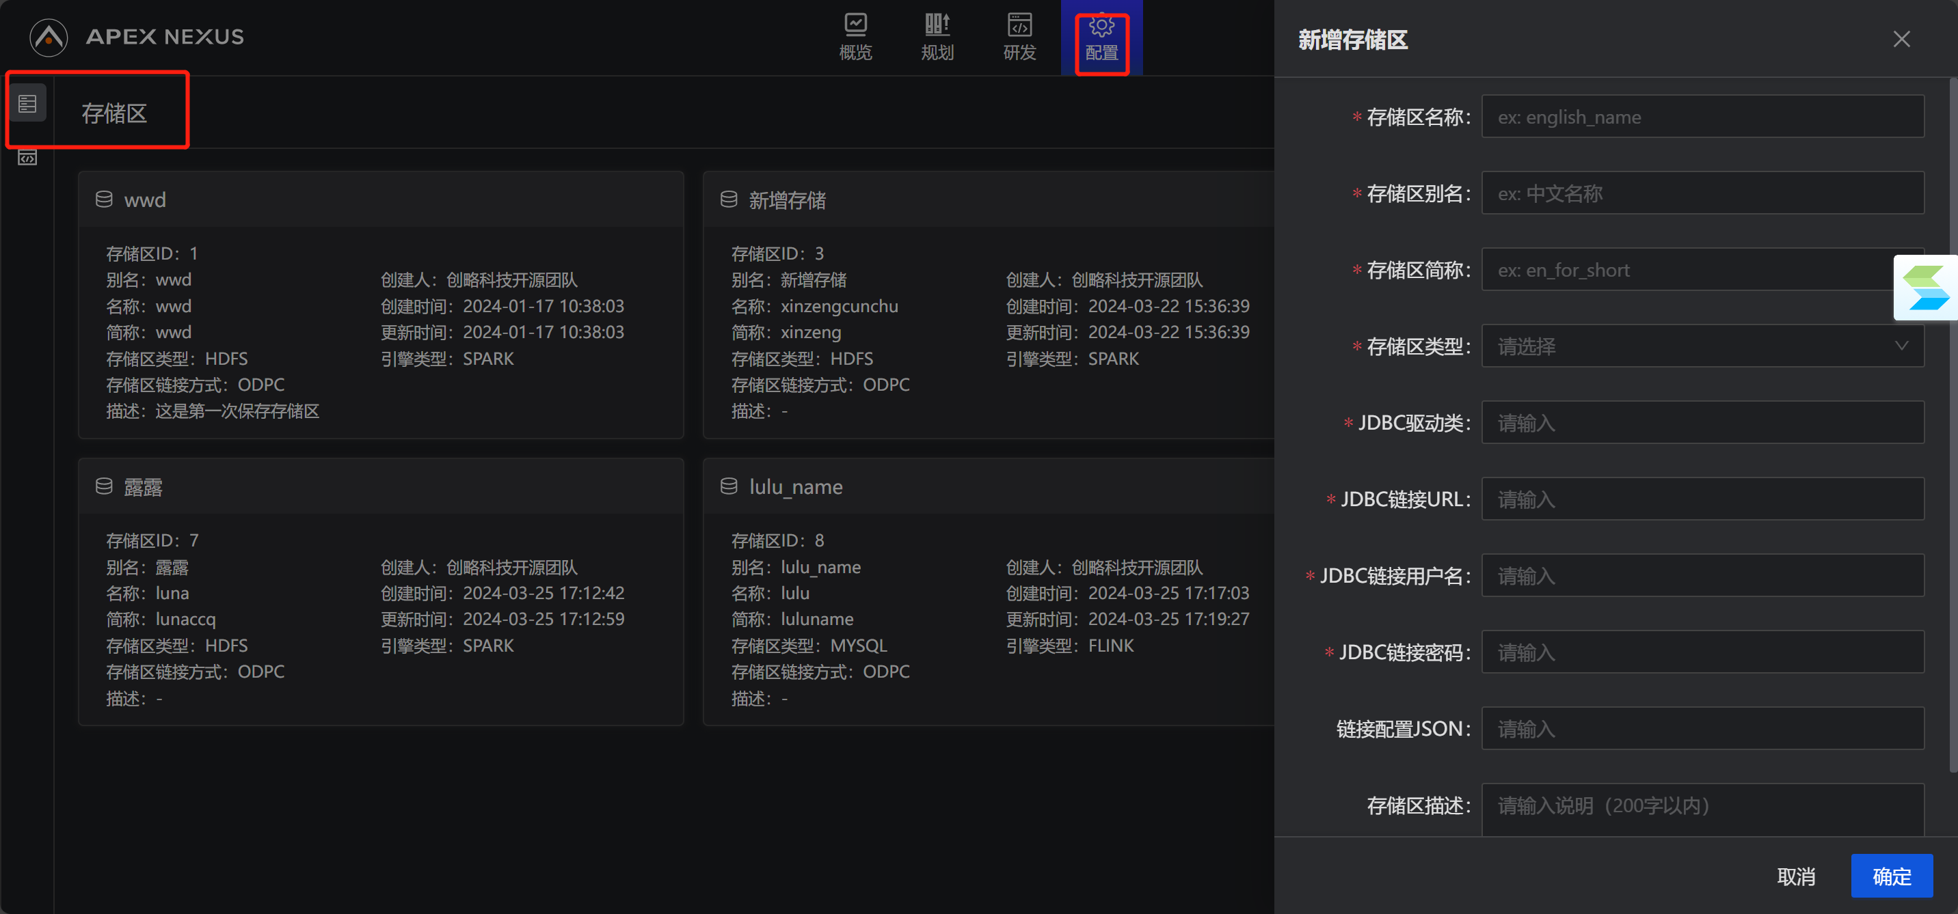This screenshot has height=914, width=1958.
Task: Click 存储区类型: MYSQL text
Action: pos(809,646)
